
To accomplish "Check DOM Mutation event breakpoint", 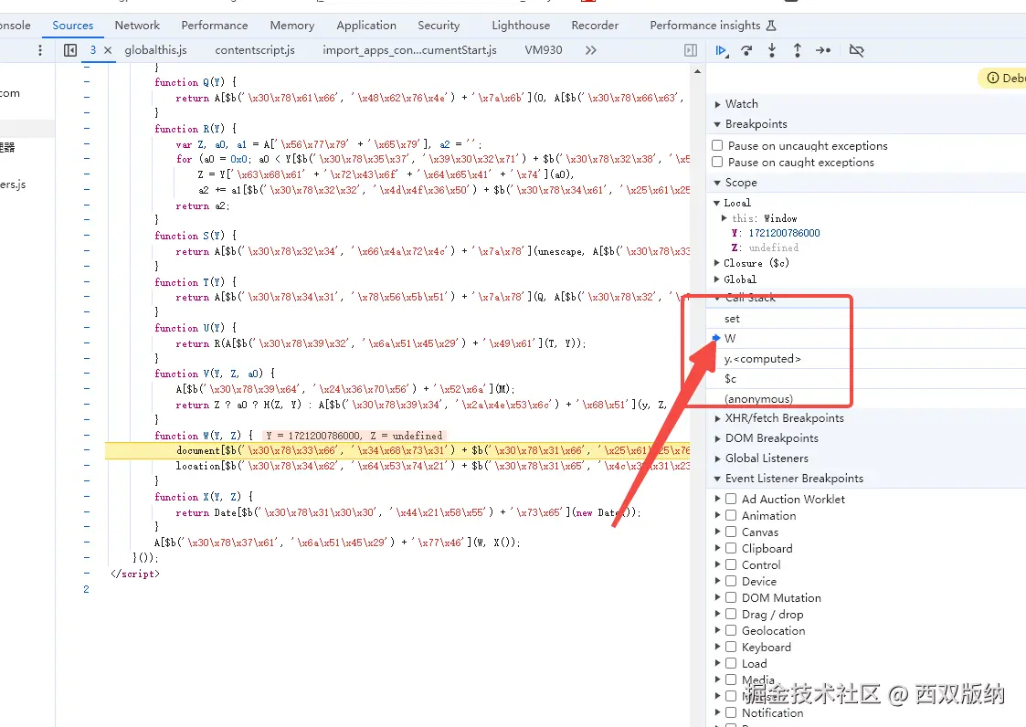I will point(731,597).
